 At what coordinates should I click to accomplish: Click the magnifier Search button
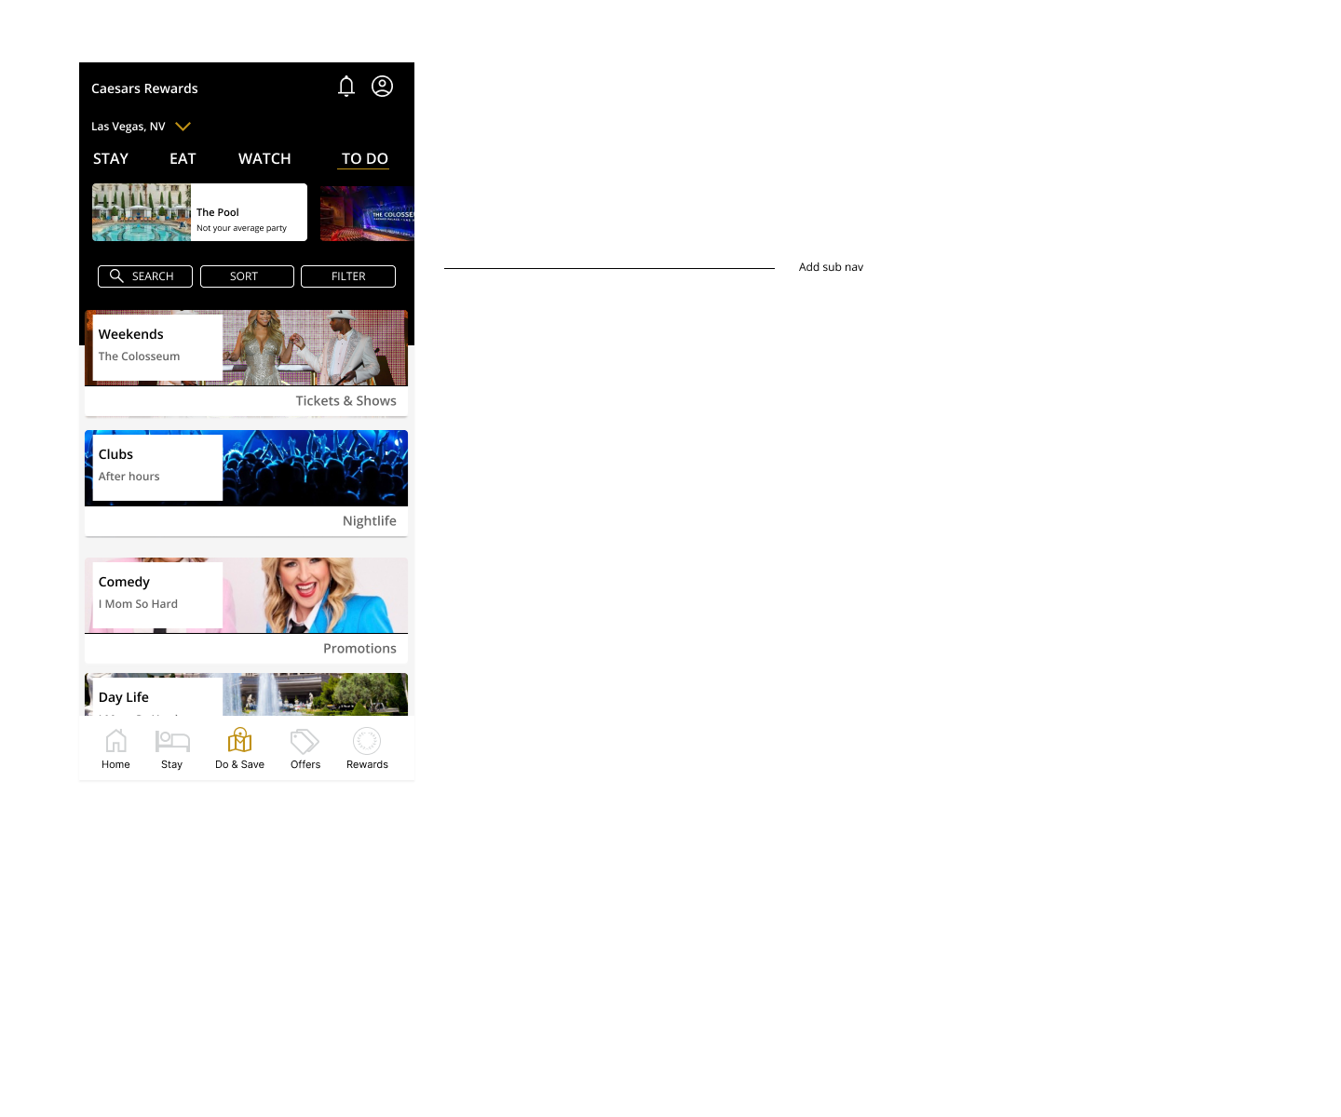[144, 276]
